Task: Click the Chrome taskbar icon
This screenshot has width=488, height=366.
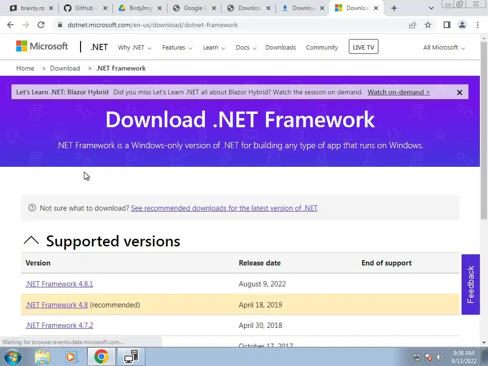Action: [x=101, y=356]
